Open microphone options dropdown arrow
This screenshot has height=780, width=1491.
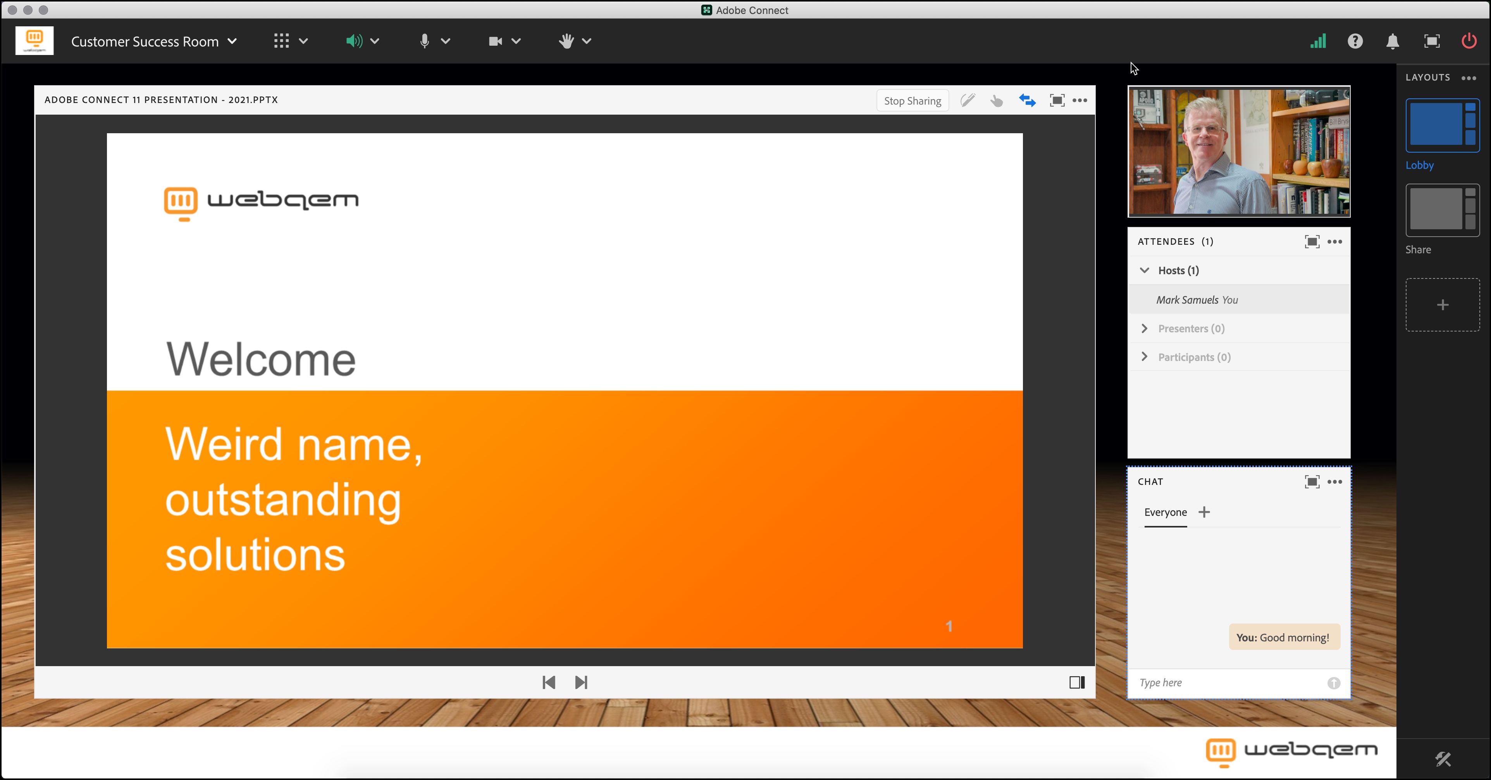coord(446,41)
